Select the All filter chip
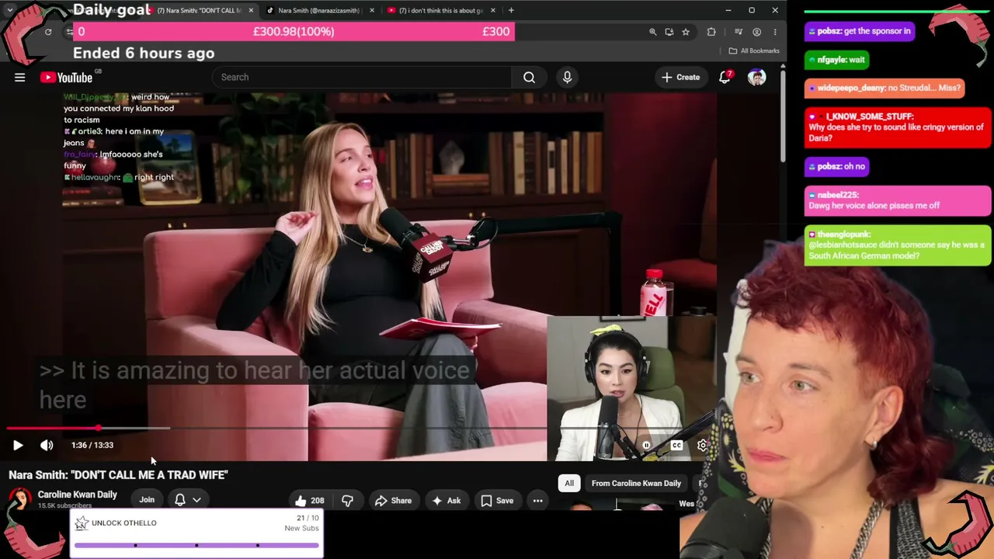 click(x=569, y=483)
